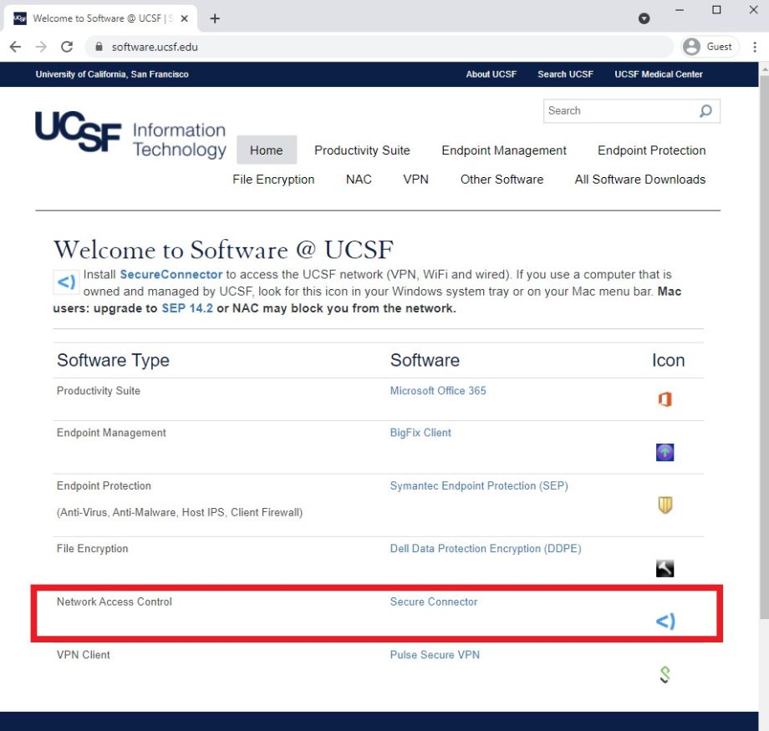Open the Microsoft Office 365 link
The height and width of the screenshot is (731, 769).
438,391
